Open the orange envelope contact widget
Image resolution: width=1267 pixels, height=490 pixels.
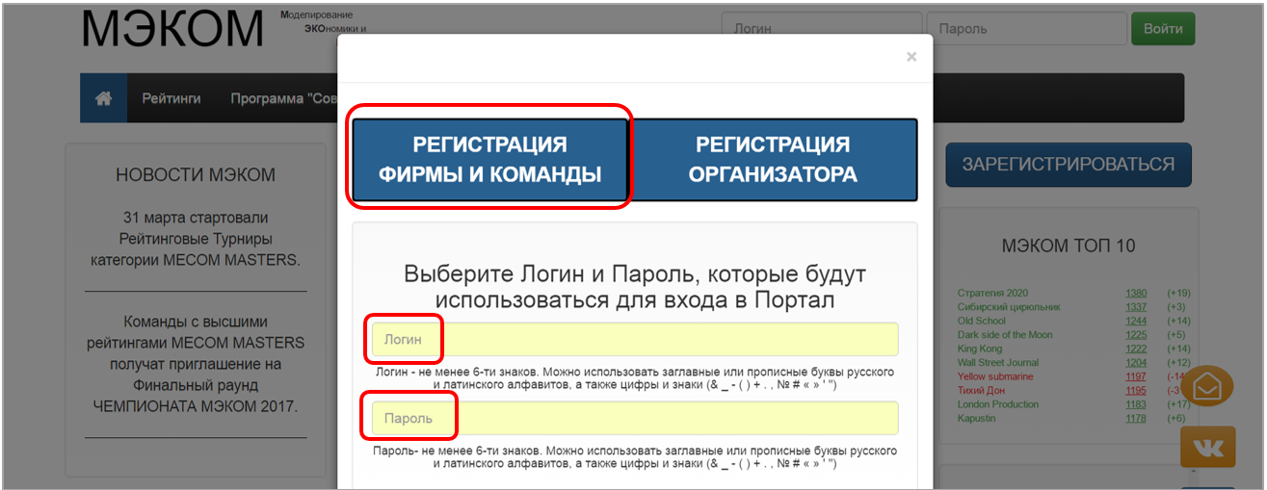click(1206, 385)
